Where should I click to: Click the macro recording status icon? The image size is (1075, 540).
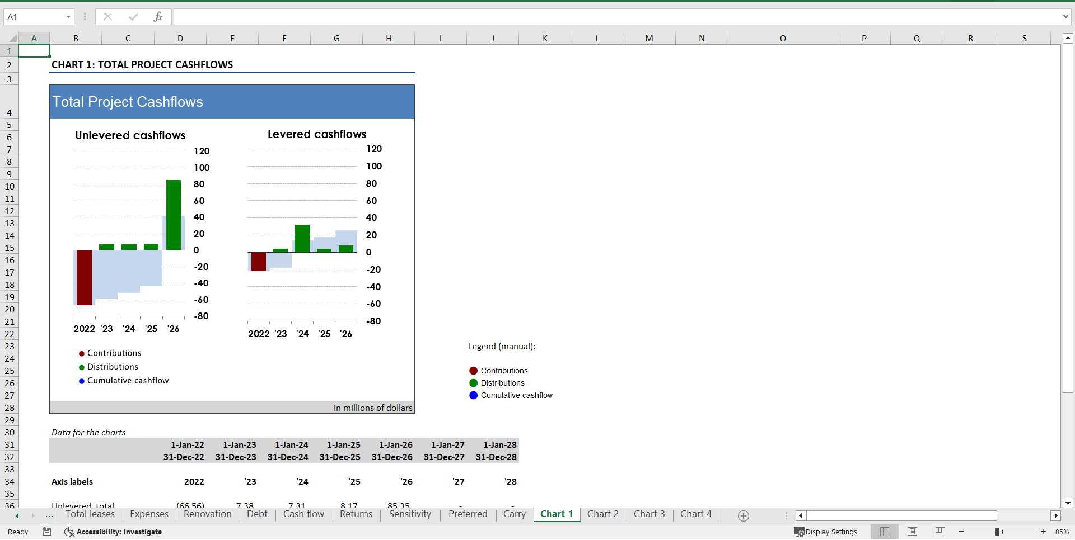pyautogui.click(x=47, y=532)
